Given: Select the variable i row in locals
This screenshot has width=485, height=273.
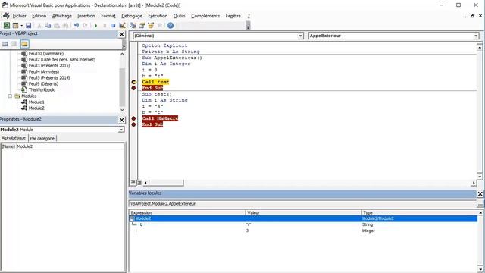Looking at the screenshot, I should tap(303, 231).
